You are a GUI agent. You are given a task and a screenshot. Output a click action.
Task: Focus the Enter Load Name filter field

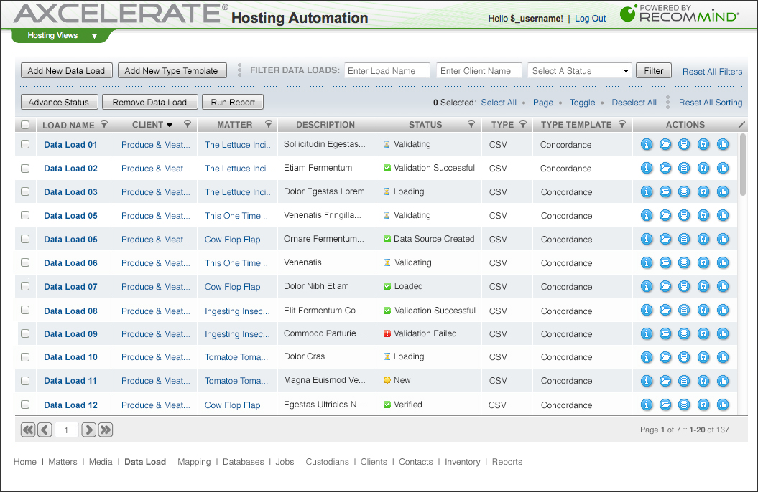[x=387, y=70]
